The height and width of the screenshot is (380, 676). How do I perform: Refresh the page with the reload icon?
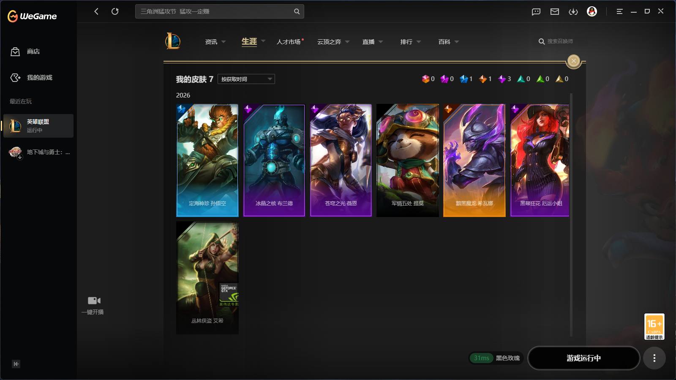pyautogui.click(x=115, y=11)
